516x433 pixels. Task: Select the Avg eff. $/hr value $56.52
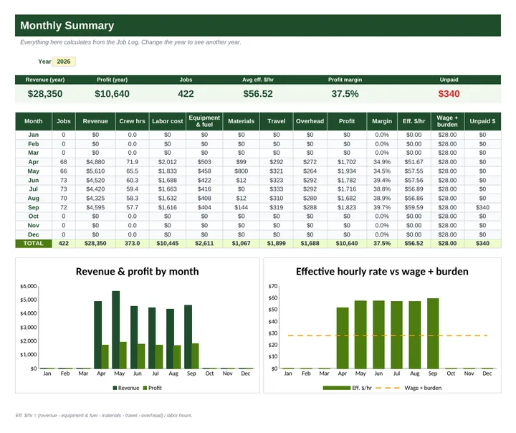tap(258, 94)
